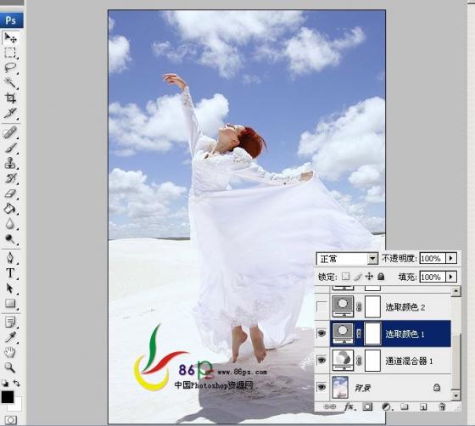Show the 选取颜色 2 layer
Screen dimensions: 475x426
(321, 307)
